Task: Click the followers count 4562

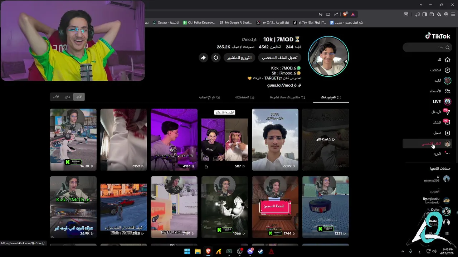Action: [263, 47]
